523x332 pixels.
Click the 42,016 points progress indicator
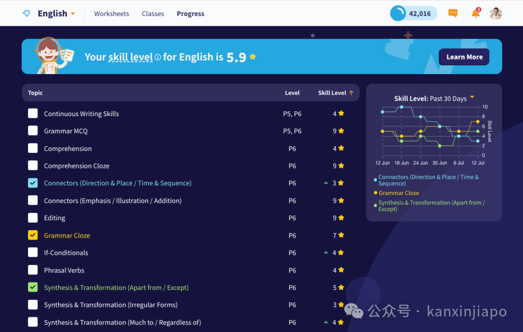pyautogui.click(x=414, y=14)
